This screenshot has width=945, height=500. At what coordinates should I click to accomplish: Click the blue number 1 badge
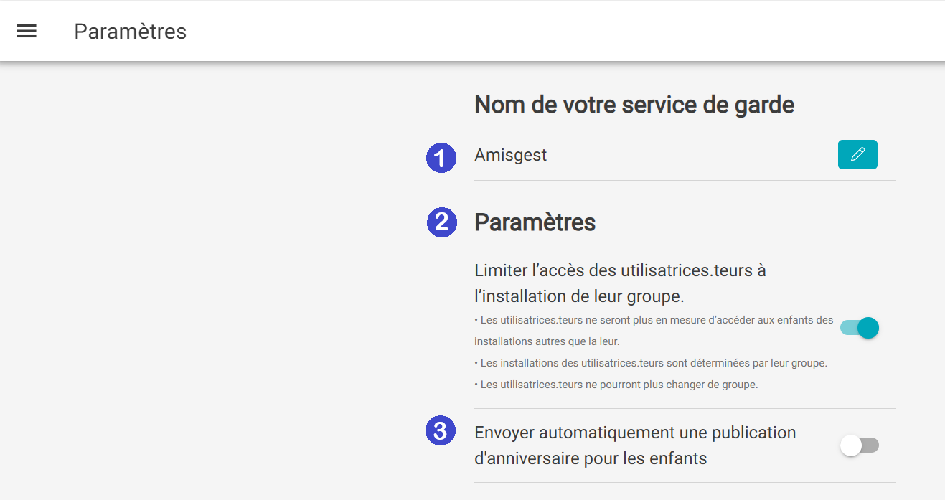click(x=441, y=158)
